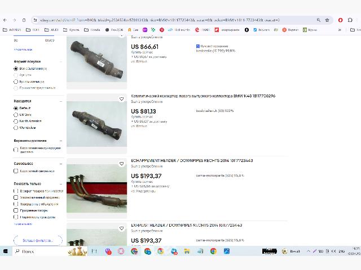361x270 pixels.
Task: Bookmark this page with the star icon
Action: (327, 20)
